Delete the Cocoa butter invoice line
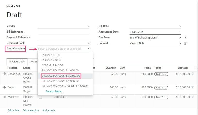Screen dimensions: 198x115 192,74
